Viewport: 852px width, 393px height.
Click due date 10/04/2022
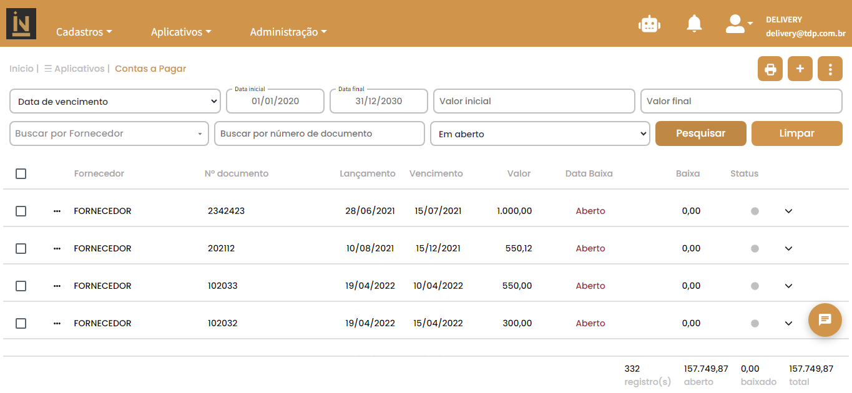[x=438, y=286]
